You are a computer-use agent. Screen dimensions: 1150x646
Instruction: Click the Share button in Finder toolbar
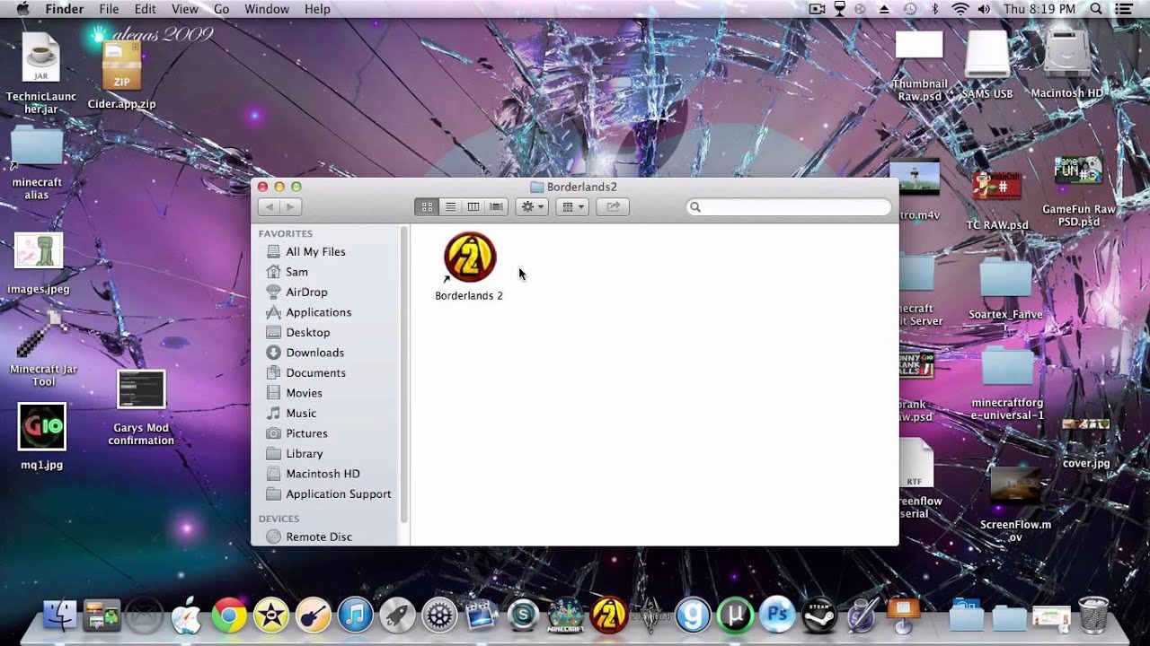(613, 207)
